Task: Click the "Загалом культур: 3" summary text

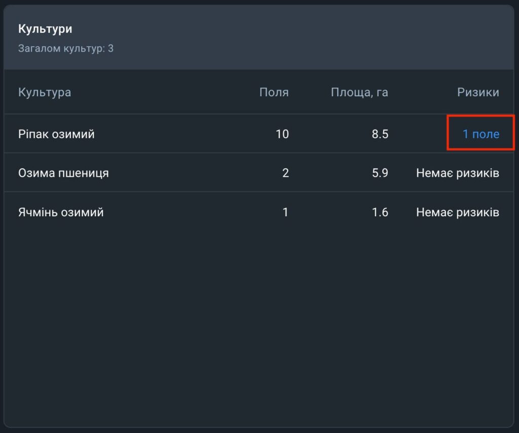Action: (66, 49)
